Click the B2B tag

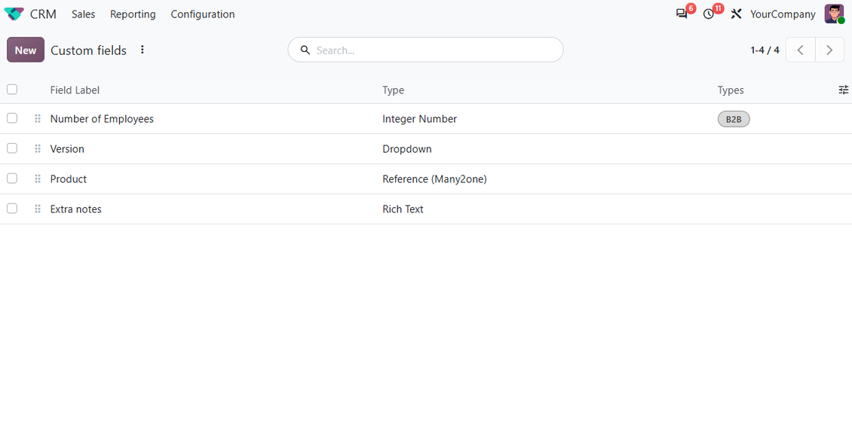[x=734, y=119]
